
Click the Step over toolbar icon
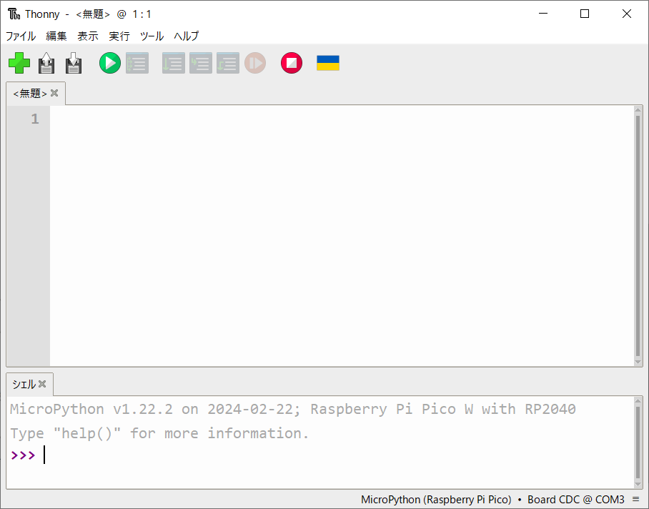coord(173,64)
